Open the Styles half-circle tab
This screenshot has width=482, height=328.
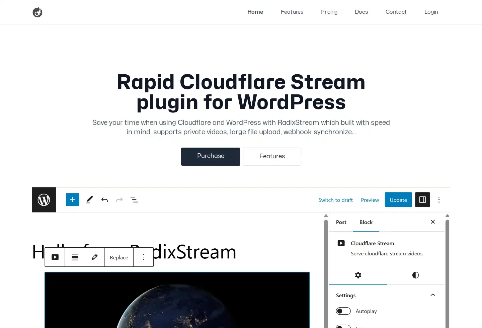pyautogui.click(x=415, y=275)
